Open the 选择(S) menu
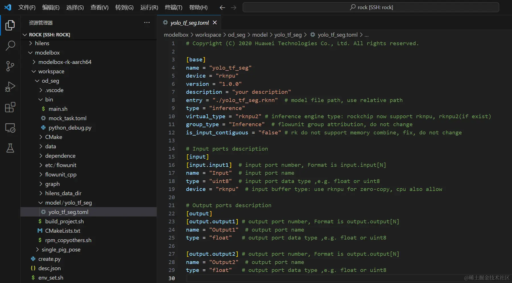 pos(75,7)
